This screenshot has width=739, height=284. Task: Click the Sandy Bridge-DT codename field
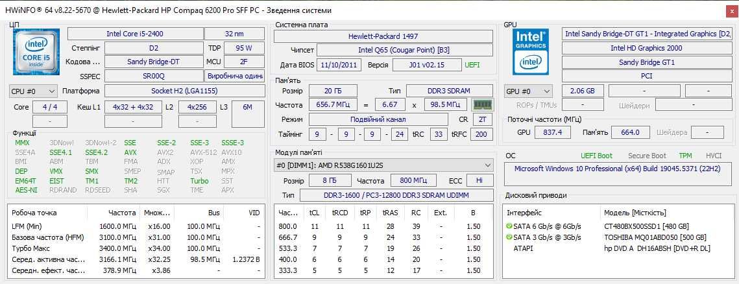click(154, 62)
